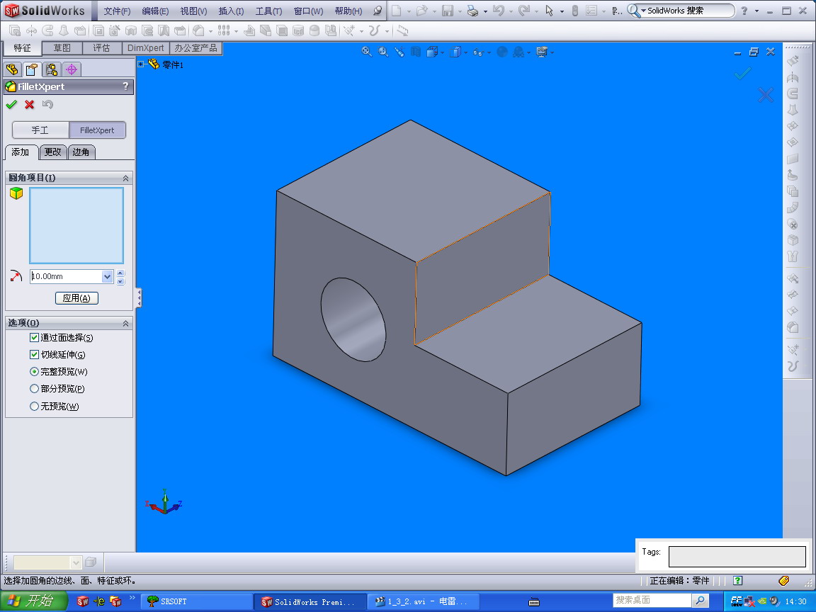Click the 圆角项目 selection list box
816x612 pixels.
(x=76, y=225)
